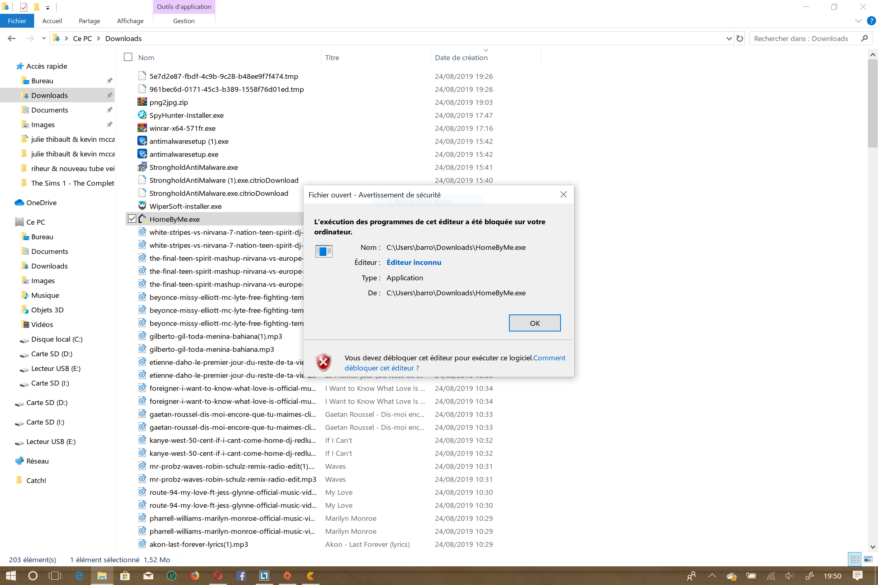
Task: Select the 5e7d2e87 tmp file
Action: (x=224, y=76)
